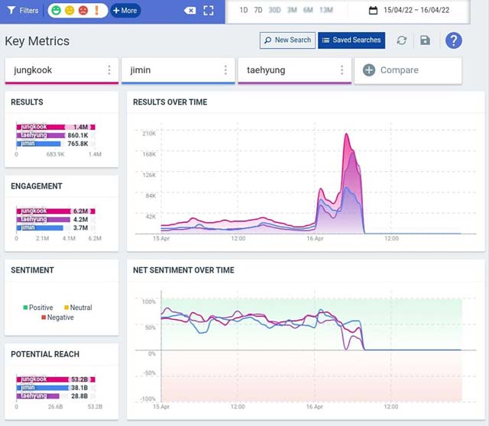Click the taehyung 28.8B potential reach bar

tap(37, 396)
